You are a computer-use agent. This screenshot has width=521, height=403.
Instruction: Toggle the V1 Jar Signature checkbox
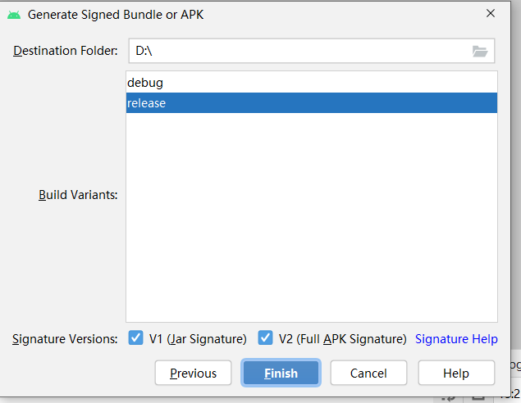[136, 338]
